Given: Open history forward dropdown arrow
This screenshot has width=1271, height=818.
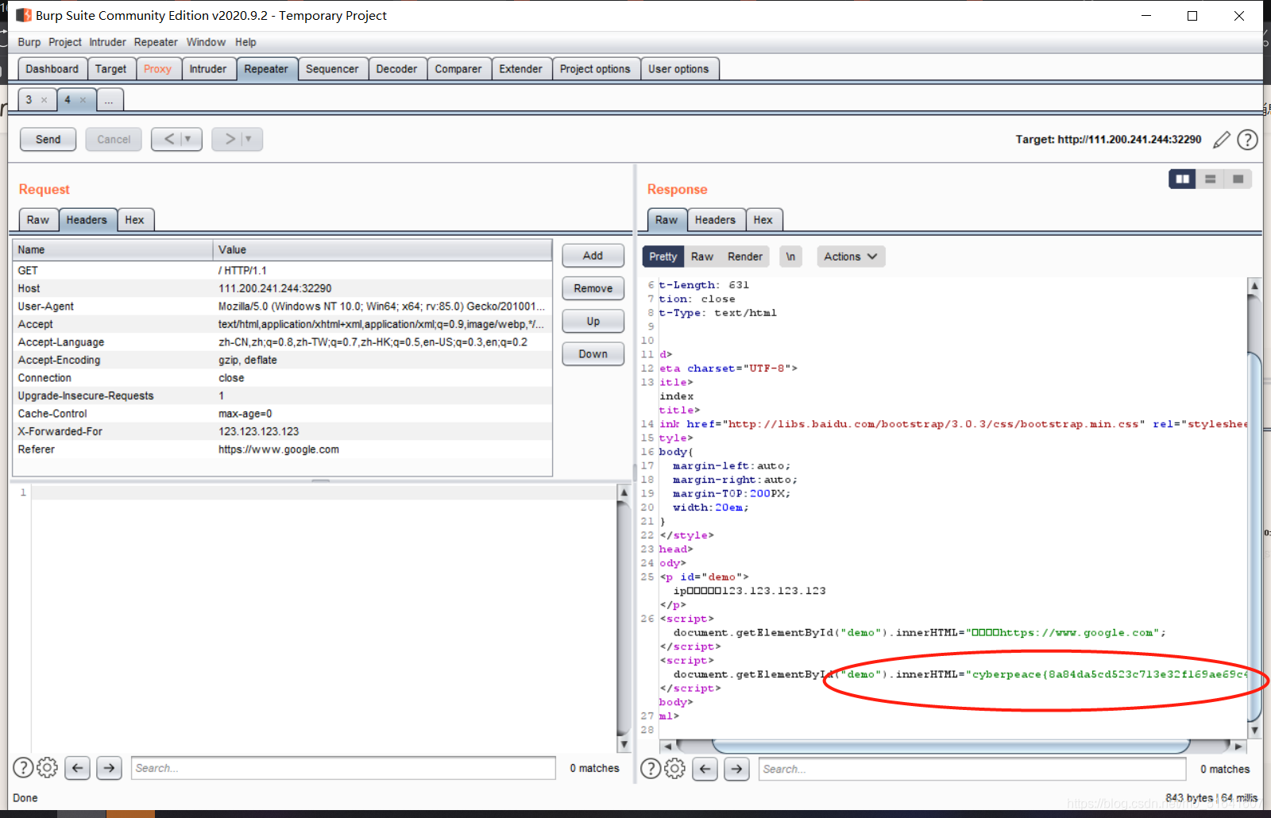Looking at the screenshot, I should point(249,139).
